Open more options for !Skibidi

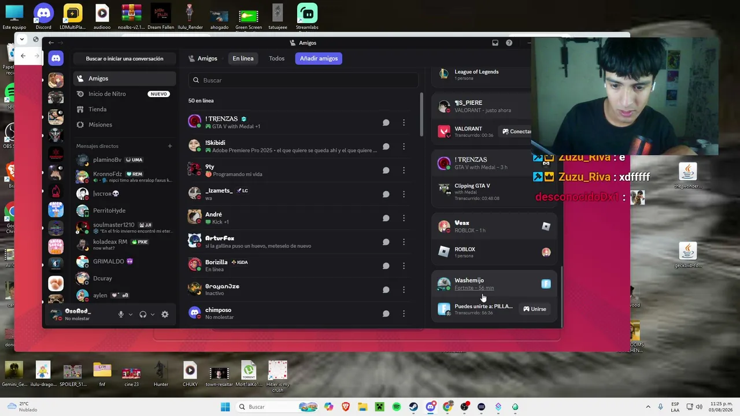click(x=404, y=146)
